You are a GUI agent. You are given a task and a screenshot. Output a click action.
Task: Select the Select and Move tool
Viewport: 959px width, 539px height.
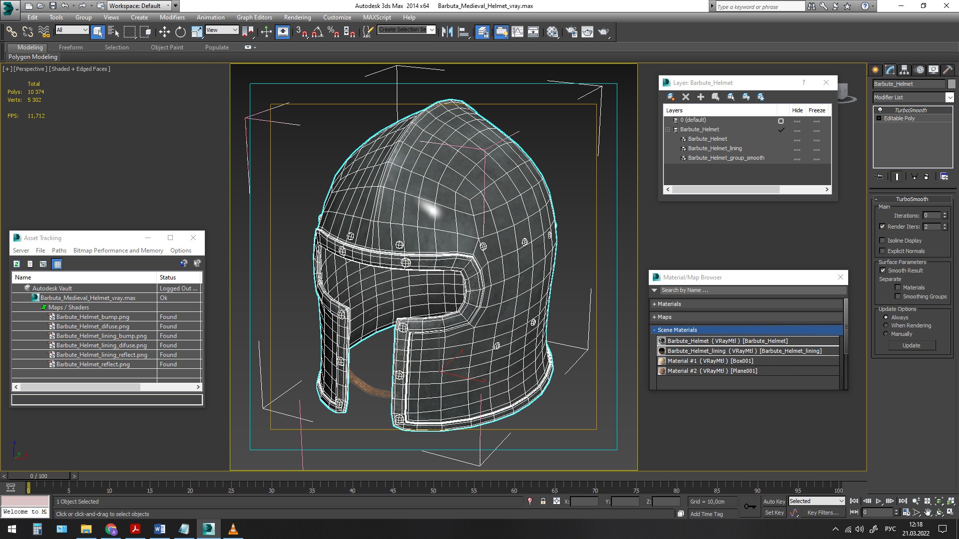click(x=164, y=32)
